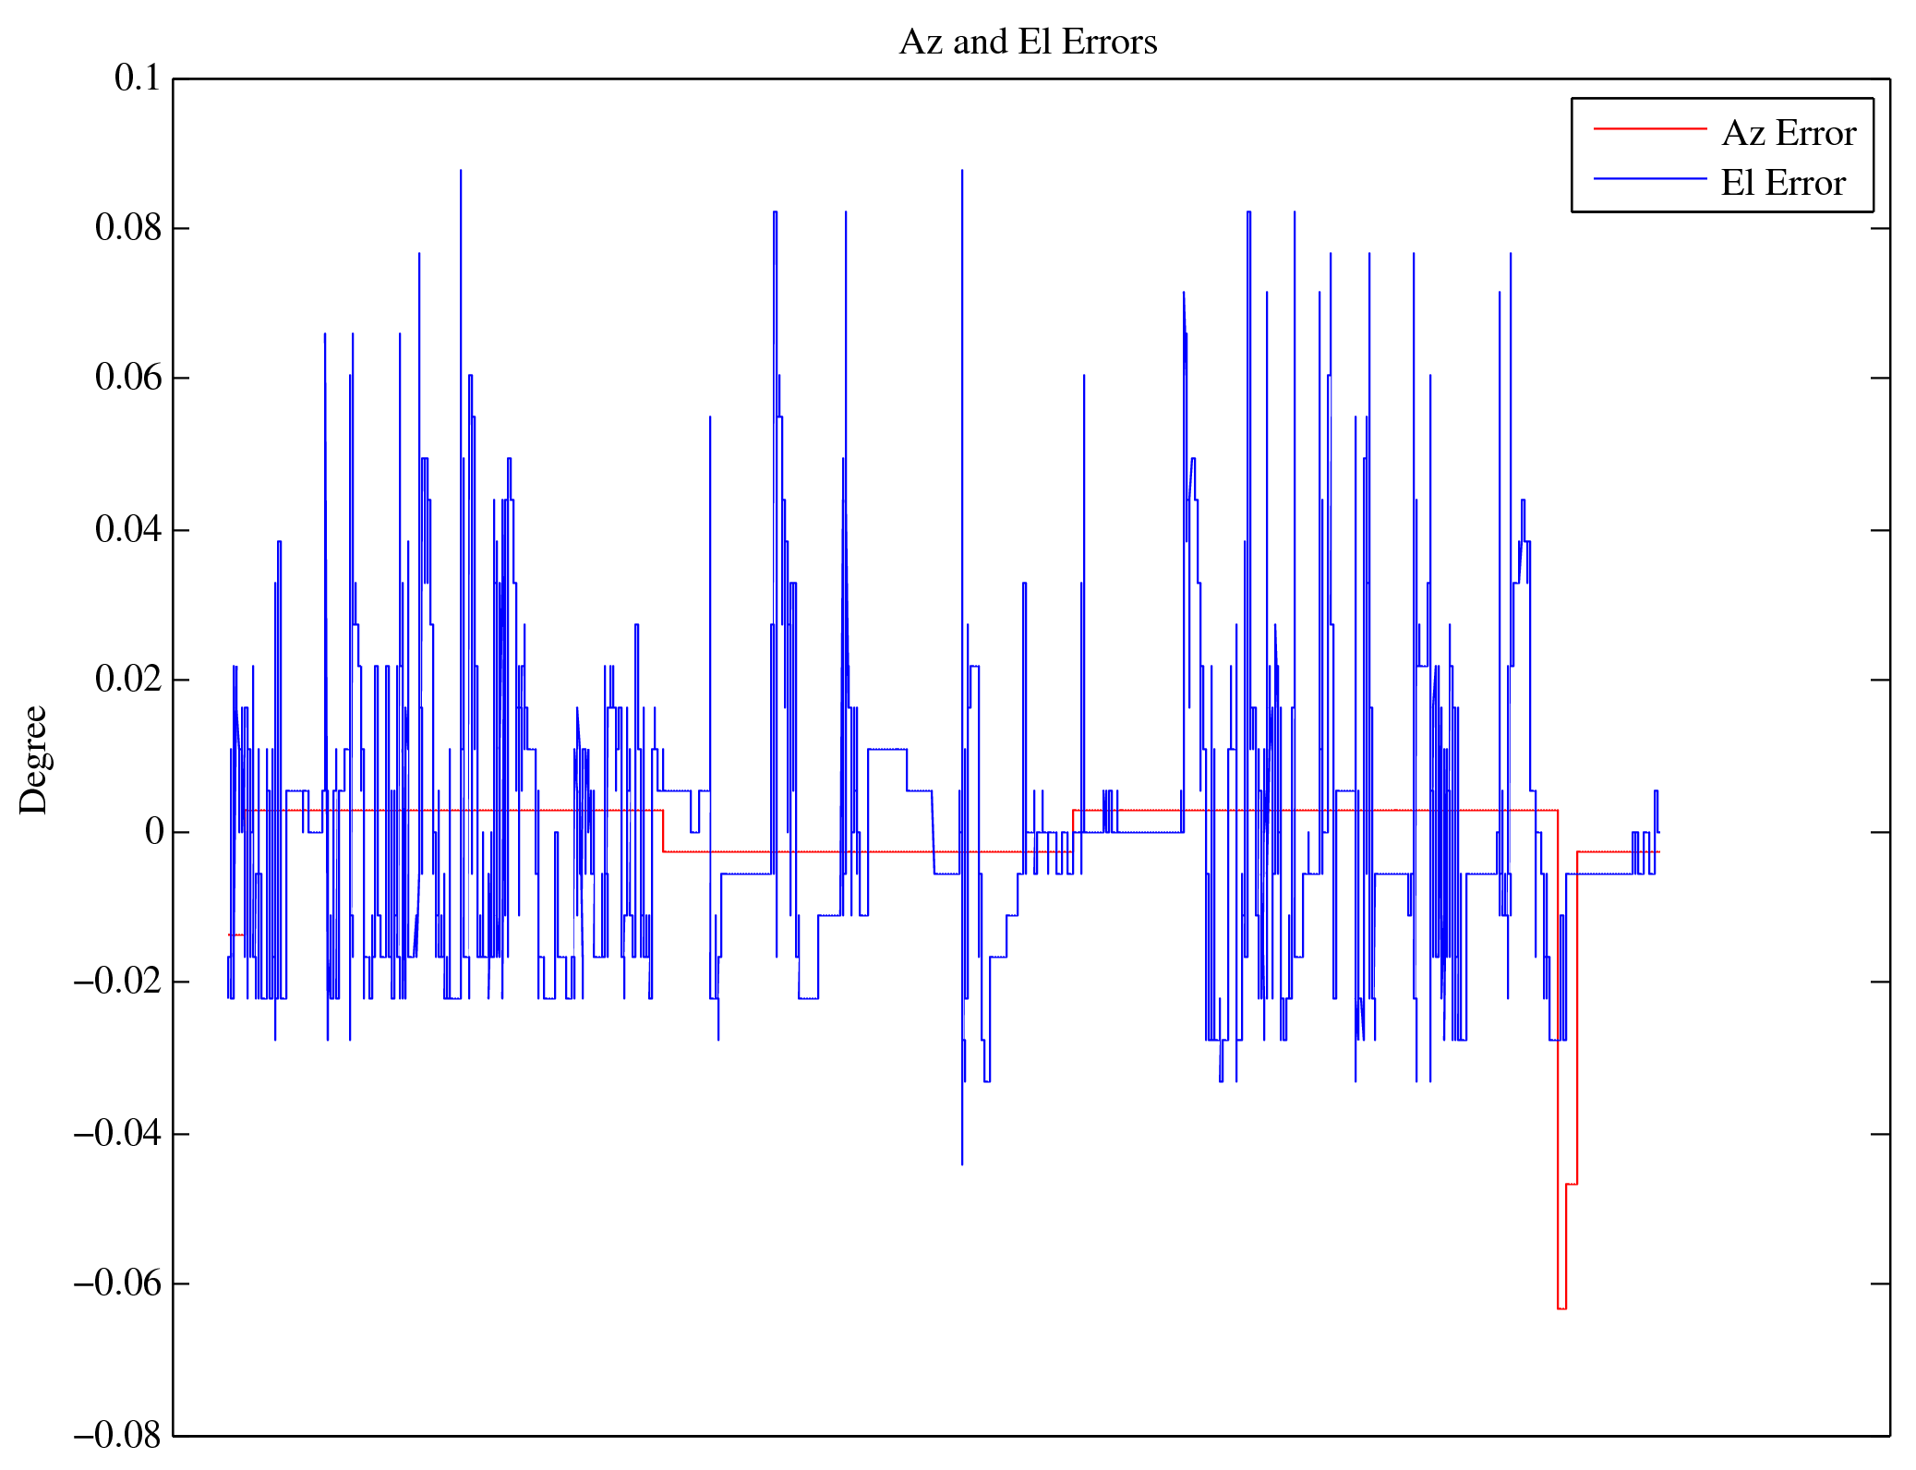Click the red line sample in legend
Viewport: 1916px width, 1470px height.
[1649, 129]
